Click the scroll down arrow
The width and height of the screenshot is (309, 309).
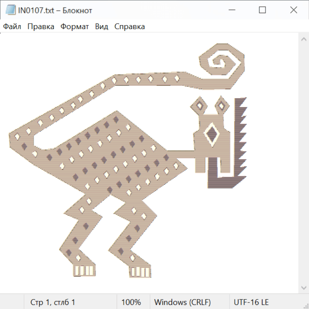coord(304,287)
